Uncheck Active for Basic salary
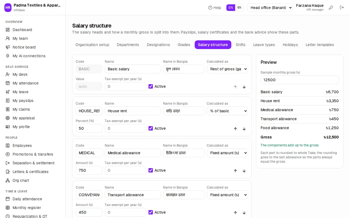The image size is (350, 218). [x=151, y=86]
